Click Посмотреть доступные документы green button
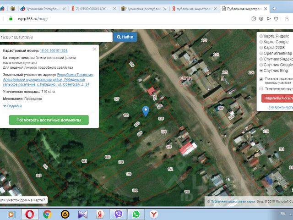293x220 pixels. click(49, 120)
